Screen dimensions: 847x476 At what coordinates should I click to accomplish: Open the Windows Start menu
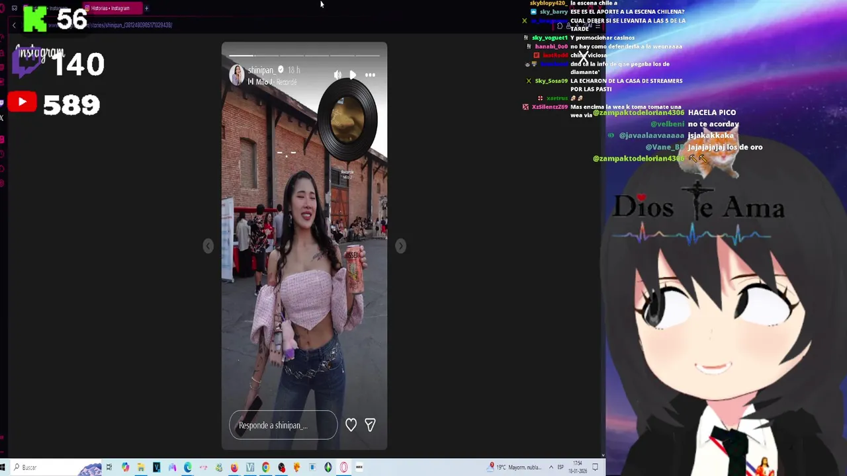(x=3, y=467)
